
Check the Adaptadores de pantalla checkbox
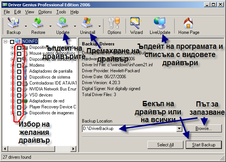19,72
